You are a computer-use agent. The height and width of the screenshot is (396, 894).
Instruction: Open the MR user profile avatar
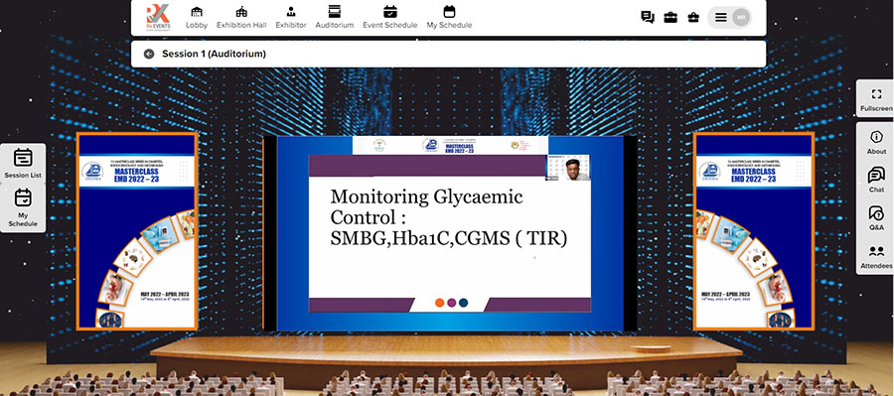pyautogui.click(x=741, y=18)
